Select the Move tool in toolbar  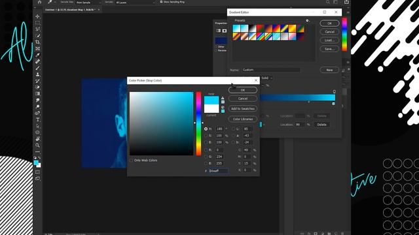(38, 16)
